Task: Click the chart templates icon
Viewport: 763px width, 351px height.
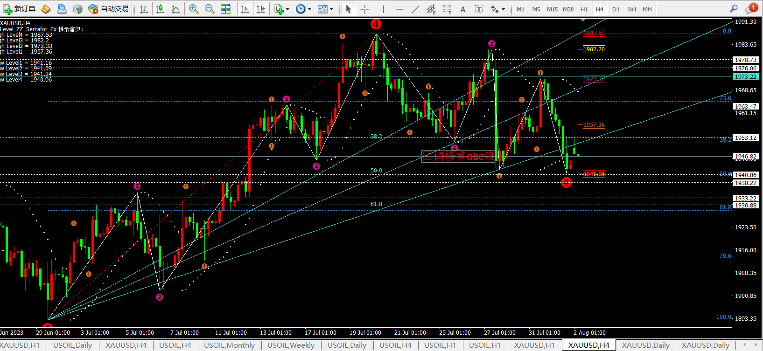Action: coord(322,9)
